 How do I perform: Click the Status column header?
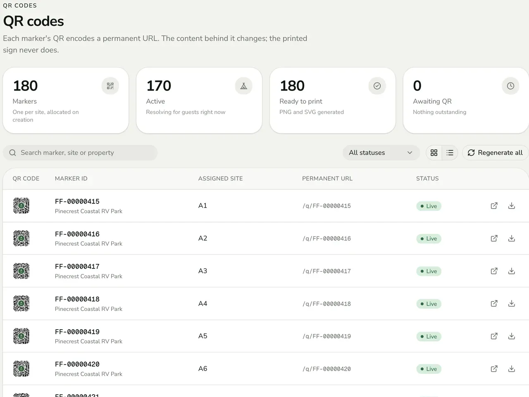pyautogui.click(x=427, y=179)
